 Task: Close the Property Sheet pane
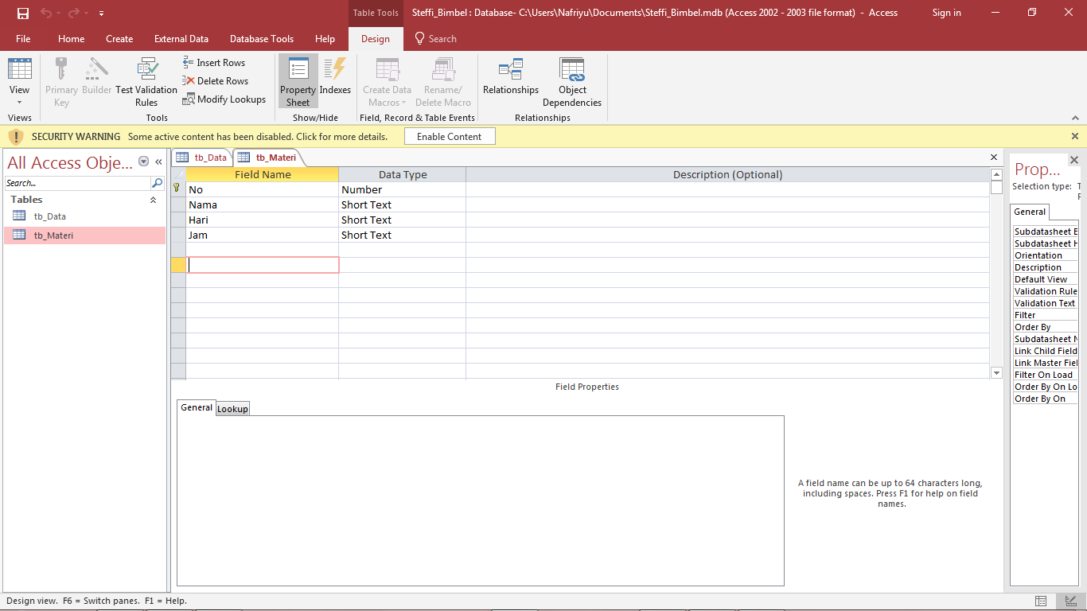[x=1074, y=160]
